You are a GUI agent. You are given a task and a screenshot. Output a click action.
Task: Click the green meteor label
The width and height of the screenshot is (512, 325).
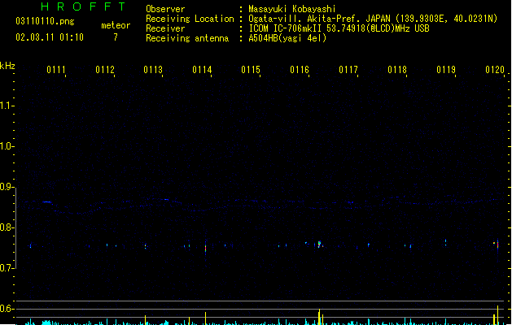[x=116, y=25]
